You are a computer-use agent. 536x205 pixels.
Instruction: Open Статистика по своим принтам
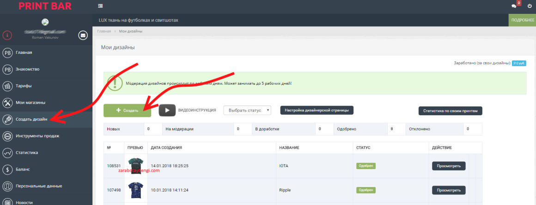click(451, 111)
